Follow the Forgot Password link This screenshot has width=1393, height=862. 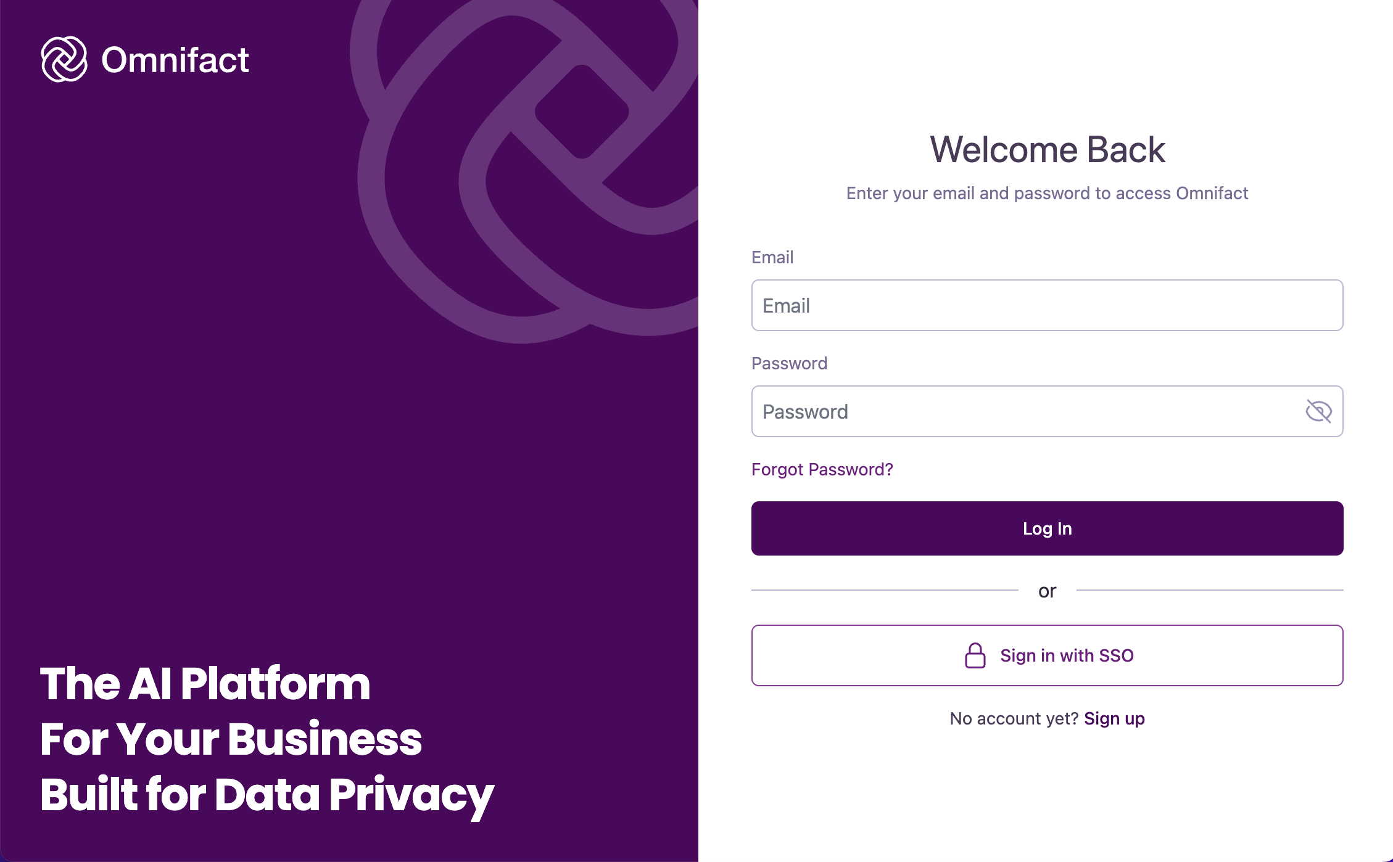(x=822, y=469)
